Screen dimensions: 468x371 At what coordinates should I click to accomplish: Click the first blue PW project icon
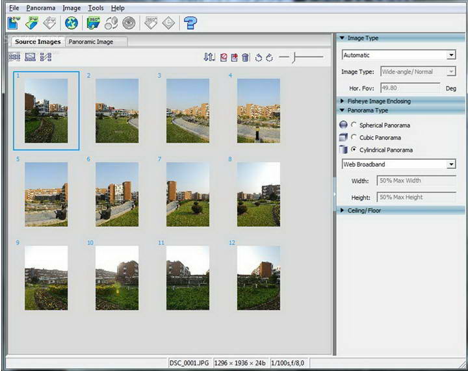coord(14,23)
